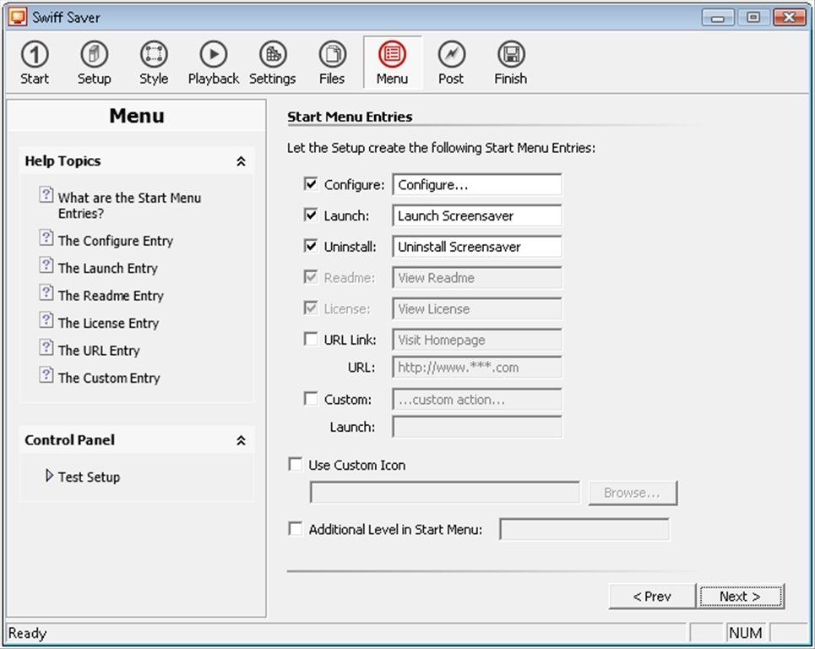
Task: Enable Additional Level in Start Menu
Action: (296, 530)
